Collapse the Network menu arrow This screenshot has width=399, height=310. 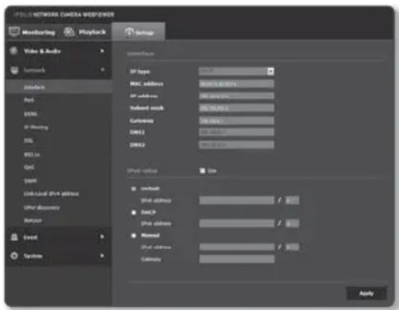pyautogui.click(x=102, y=69)
